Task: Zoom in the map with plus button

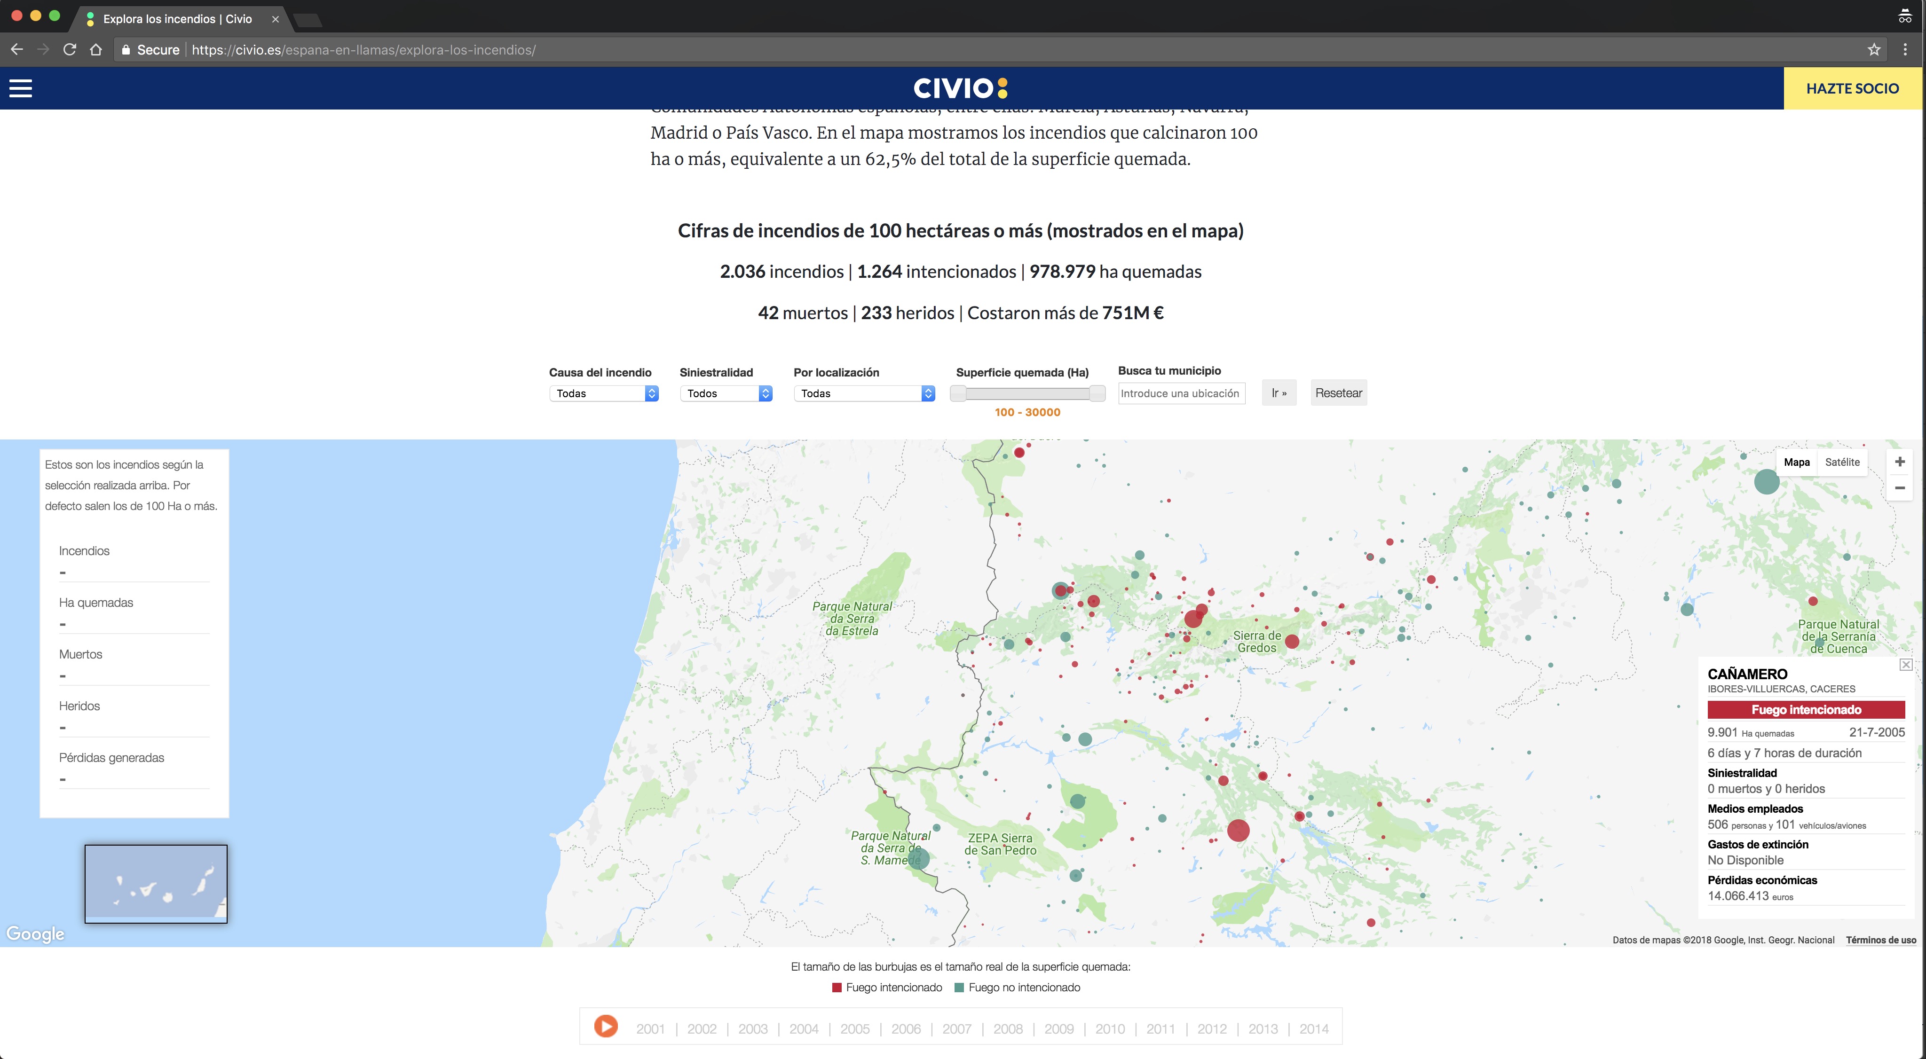Action: click(1899, 461)
